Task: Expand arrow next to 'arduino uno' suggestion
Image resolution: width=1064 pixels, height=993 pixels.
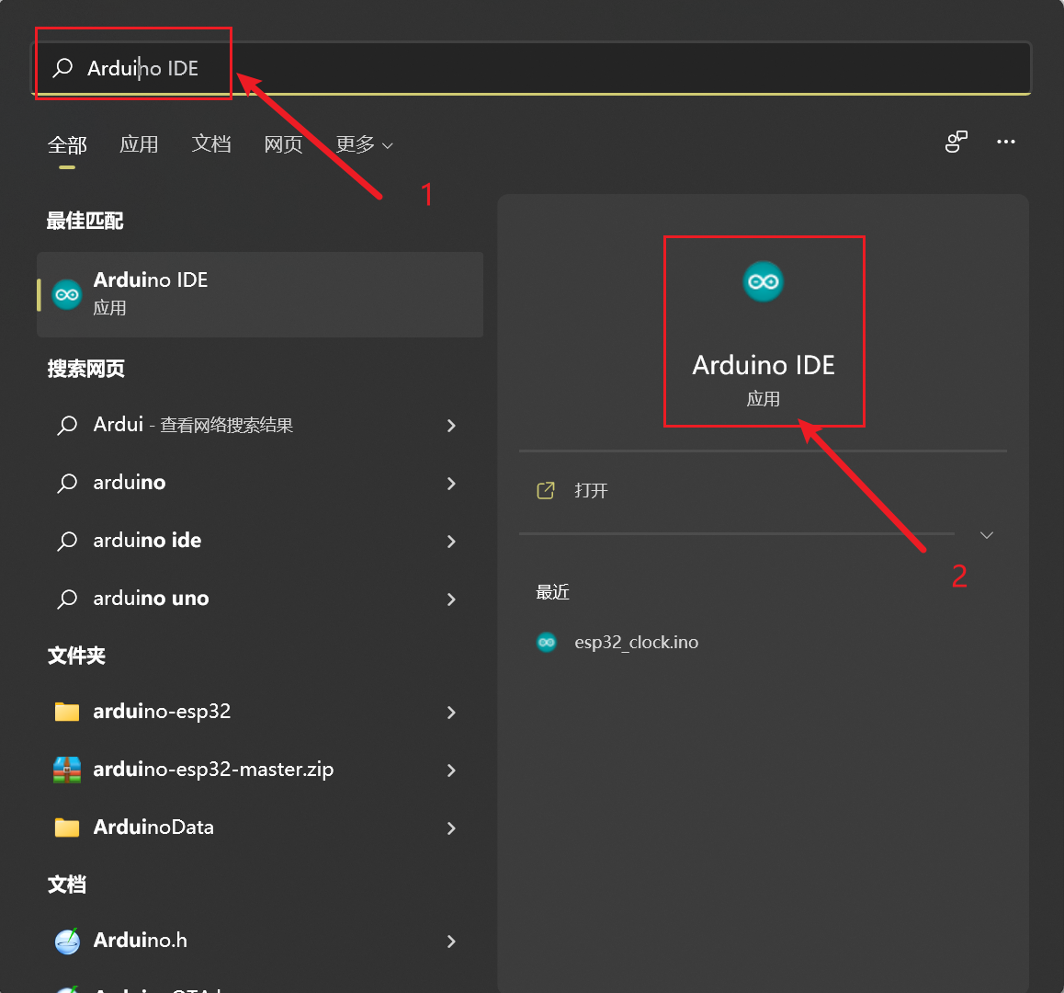Action: pyautogui.click(x=451, y=599)
